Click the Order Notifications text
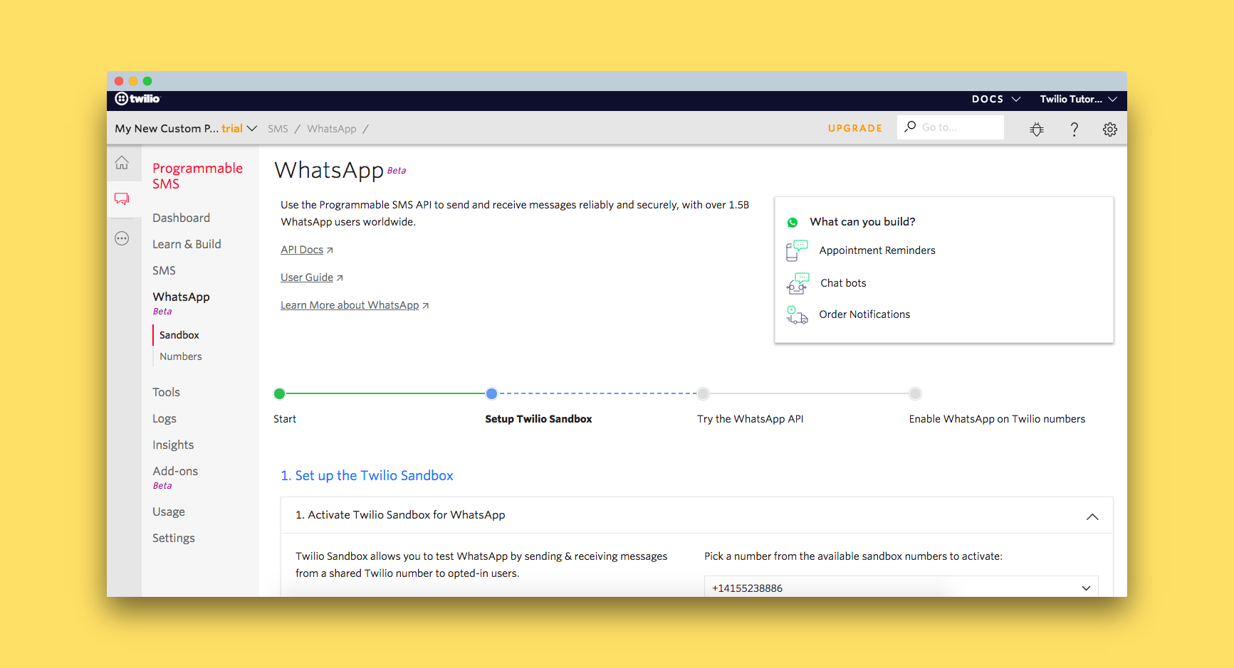This screenshot has height=668, width=1234. pyautogui.click(x=864, y=314)
